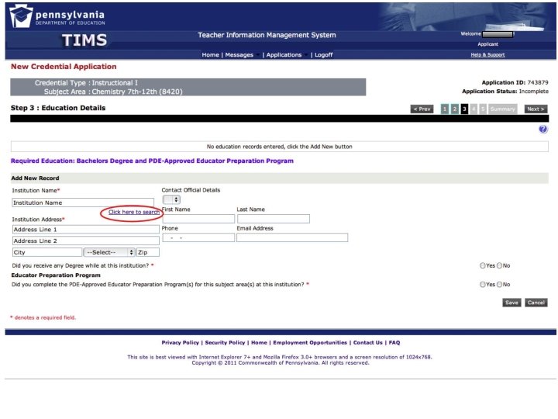Viewport: 558px width, 419px height.
Task: Focus the City field
Action: tap(47, 252)
